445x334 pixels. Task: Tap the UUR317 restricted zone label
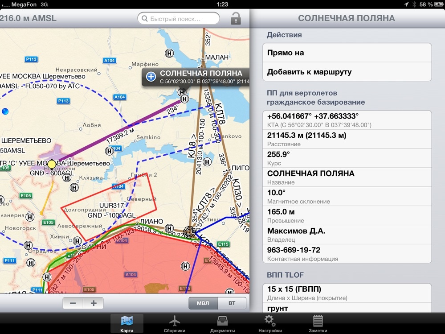[x=111, y=206]
